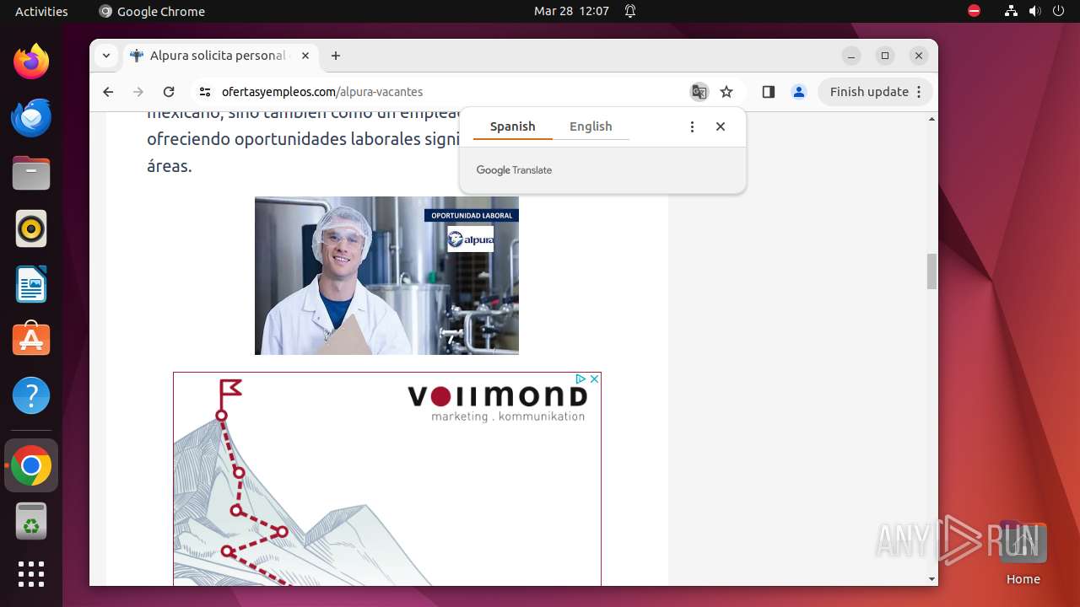The image size is (1080, 607).
Task: Click the page vertical scrollbar thumb
Action: (x=932, y=271)
